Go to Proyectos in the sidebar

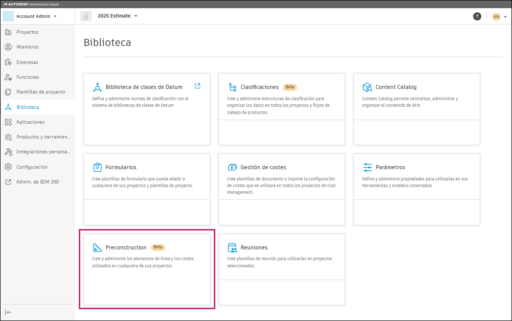[28, 32]
